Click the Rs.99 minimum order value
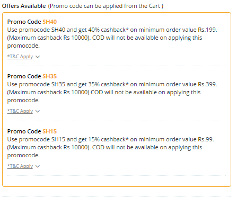This screenshot has height=198, width=237. (x=206, y=139)
